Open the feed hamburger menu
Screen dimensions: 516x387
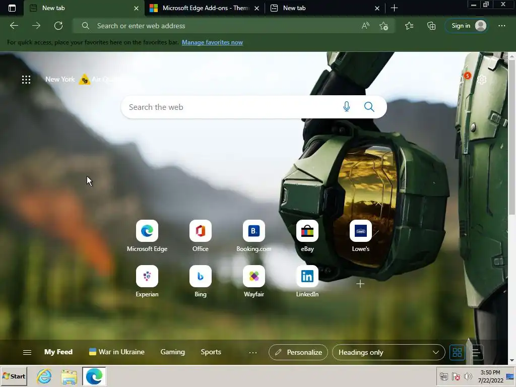[x=27, y=352]
